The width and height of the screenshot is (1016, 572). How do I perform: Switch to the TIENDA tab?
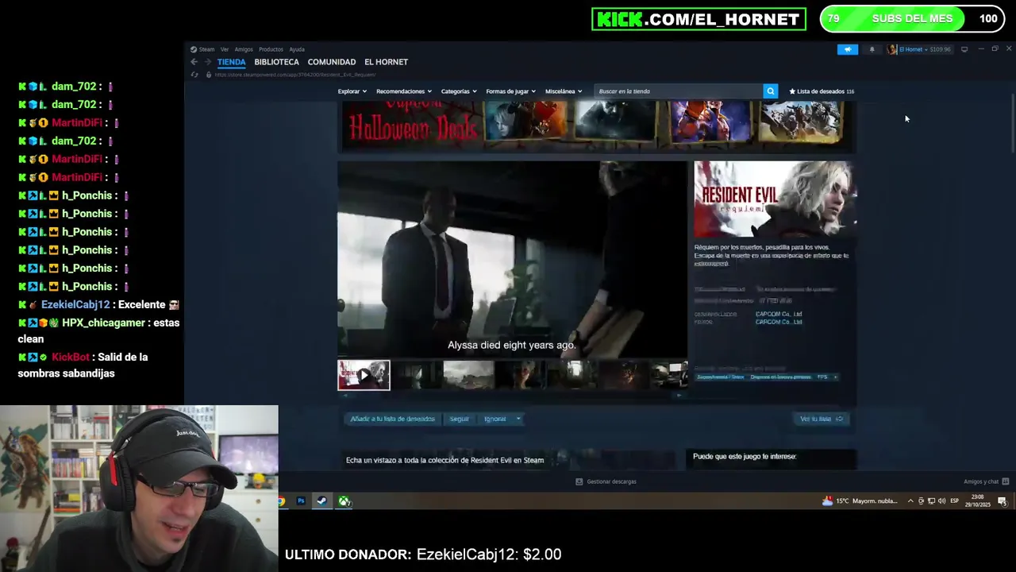pyautogui.click(x=232, y=62)
